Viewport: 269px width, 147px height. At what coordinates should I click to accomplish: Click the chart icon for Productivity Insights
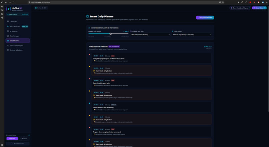[x=8, y=45]
